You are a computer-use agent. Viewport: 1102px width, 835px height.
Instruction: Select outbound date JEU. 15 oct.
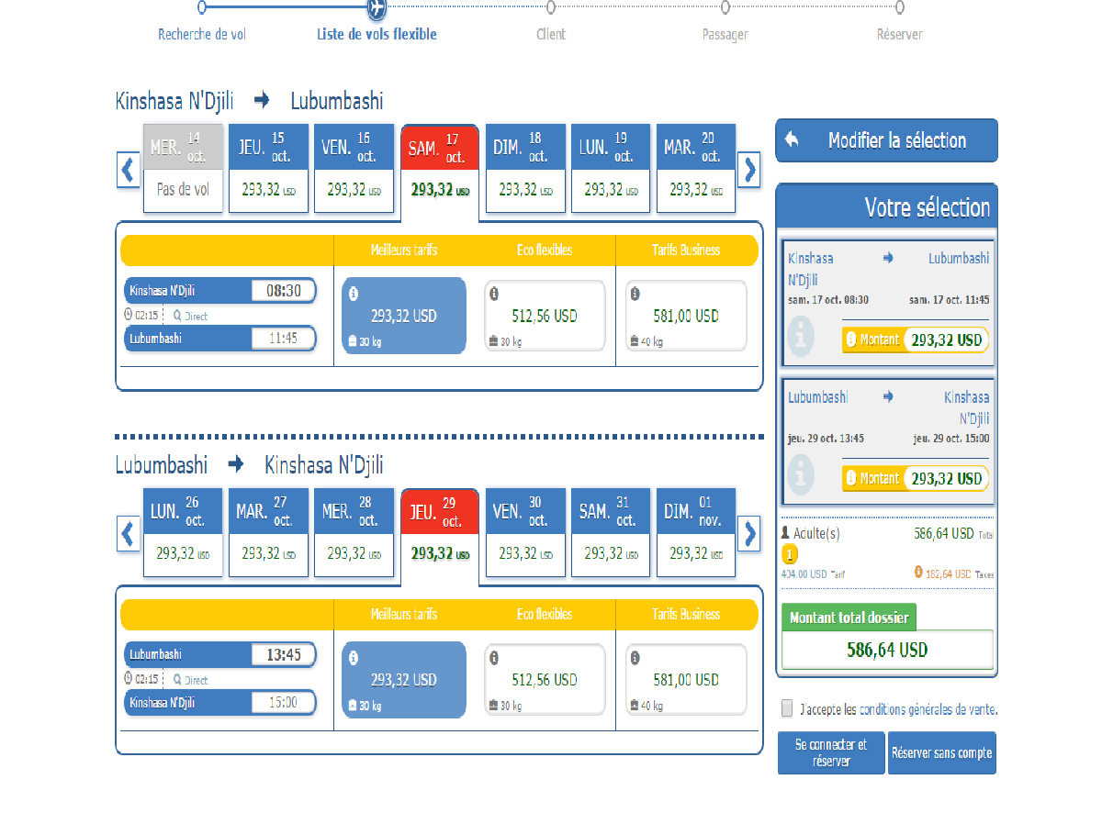coord(268,169)
